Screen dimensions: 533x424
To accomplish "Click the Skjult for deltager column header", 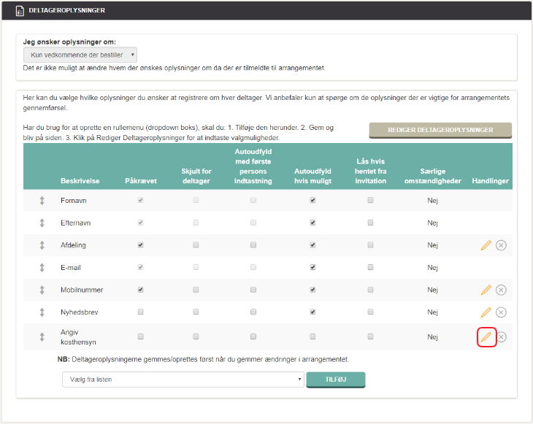I will 196,176.
